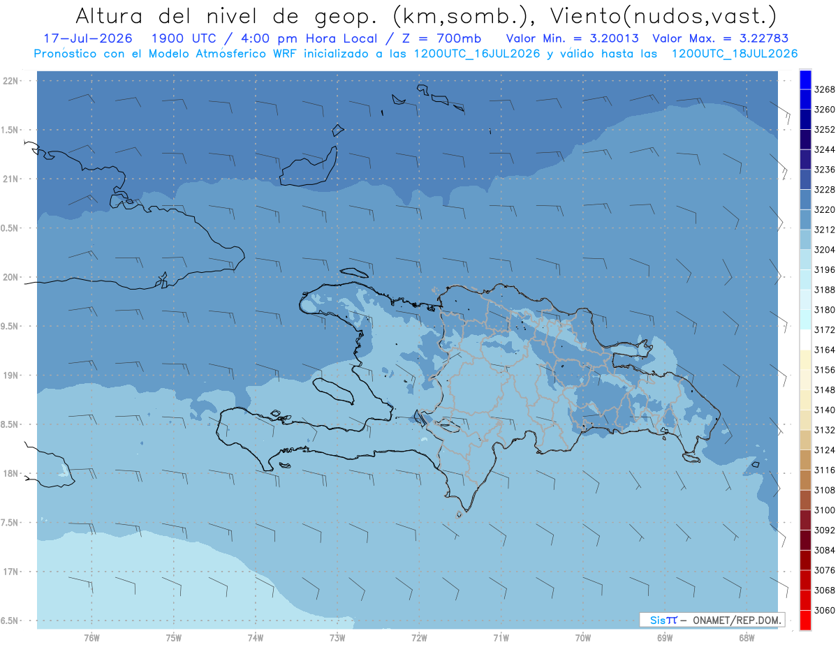Click the legend value 3252
Viewport: 838px width, 647px height.
point(825,130)
